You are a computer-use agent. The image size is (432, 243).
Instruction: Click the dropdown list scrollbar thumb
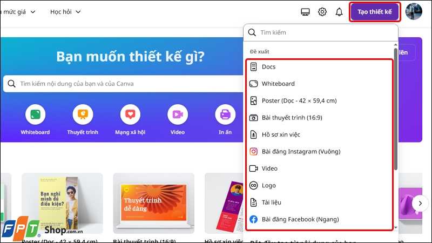tap(396, 109)
